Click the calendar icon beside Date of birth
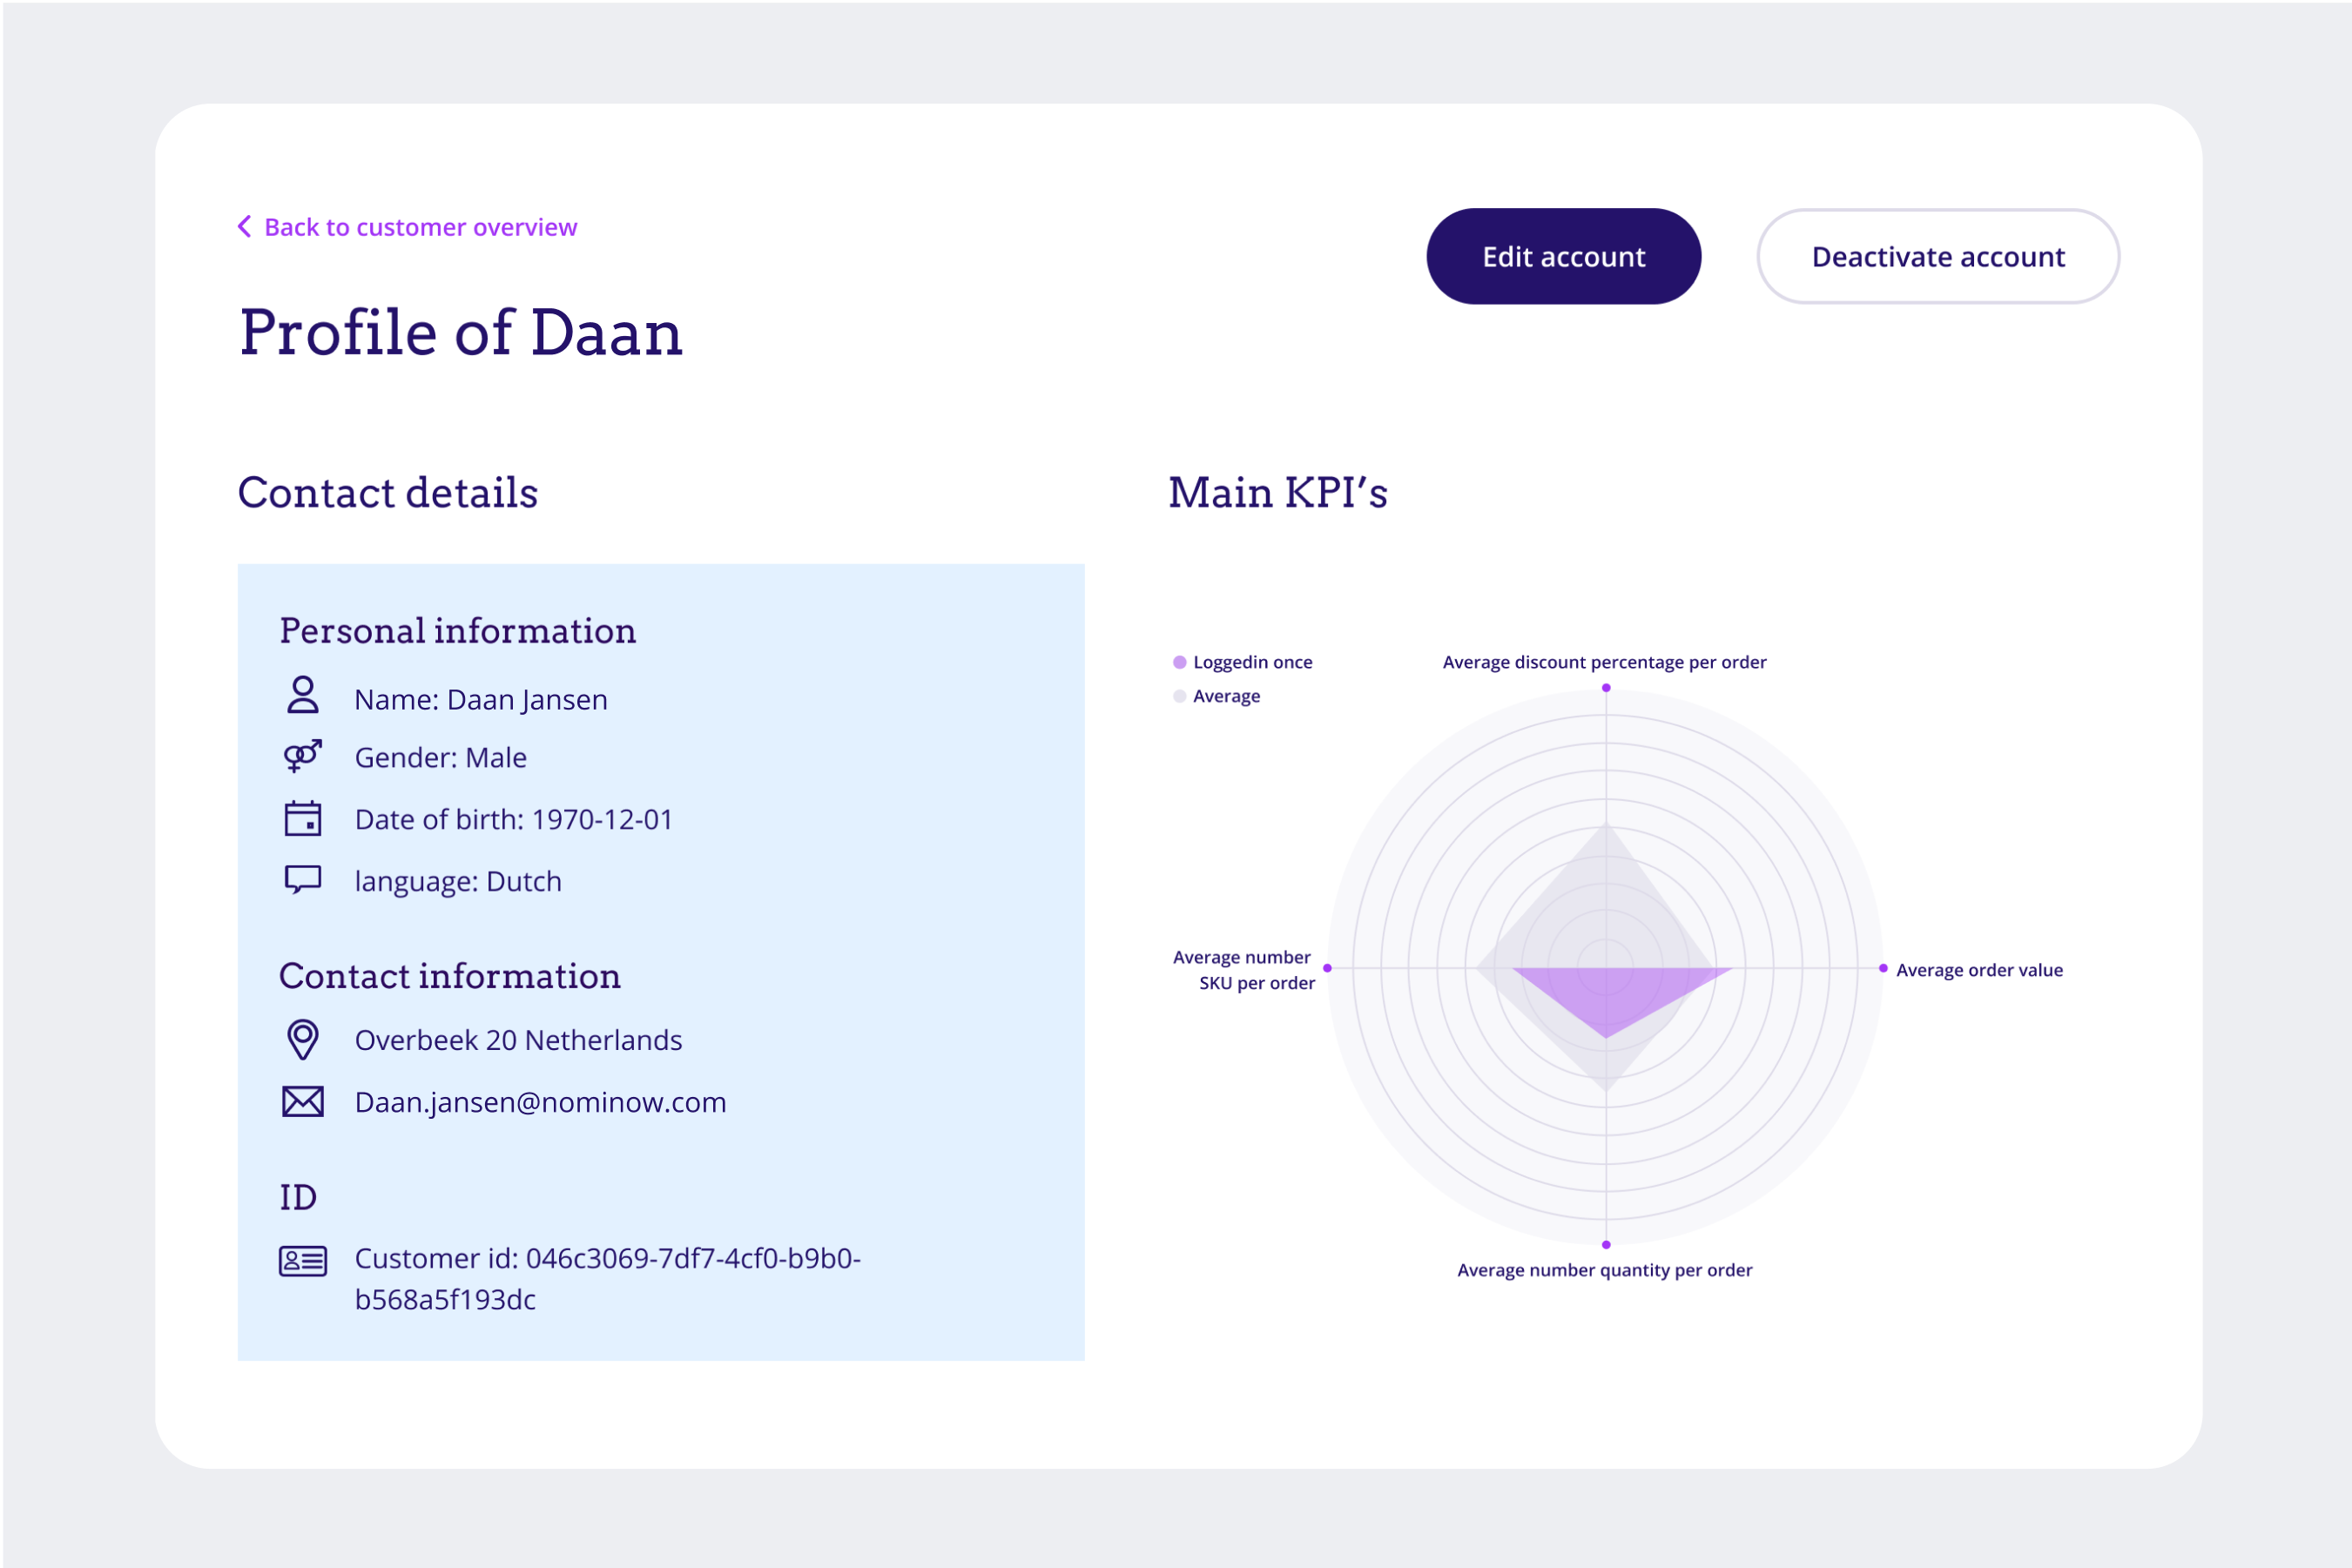The image size is (2352, 1568). (302, 818)
